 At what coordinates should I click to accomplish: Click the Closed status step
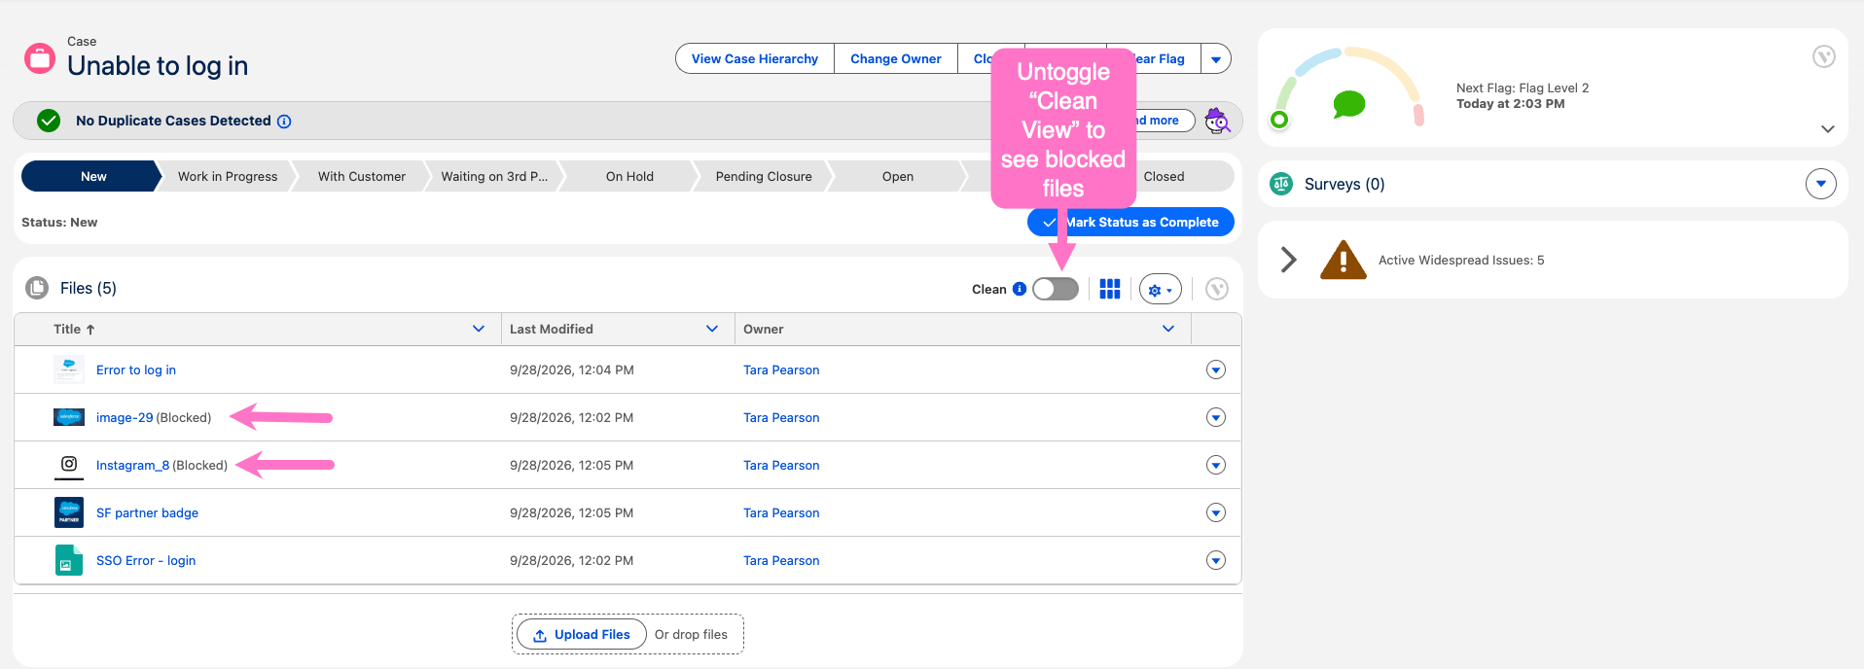click(x=1164, y=176)
